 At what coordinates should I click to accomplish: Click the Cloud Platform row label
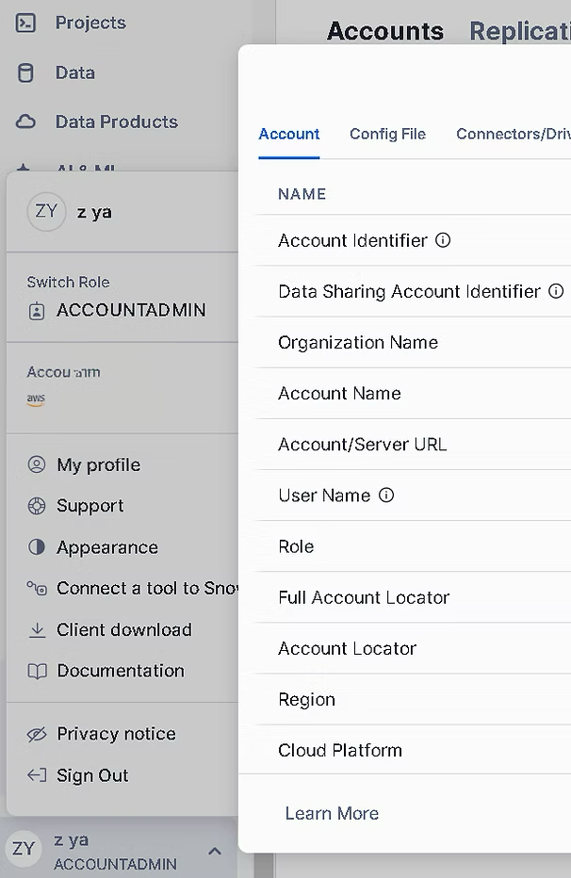click(340, 750)
